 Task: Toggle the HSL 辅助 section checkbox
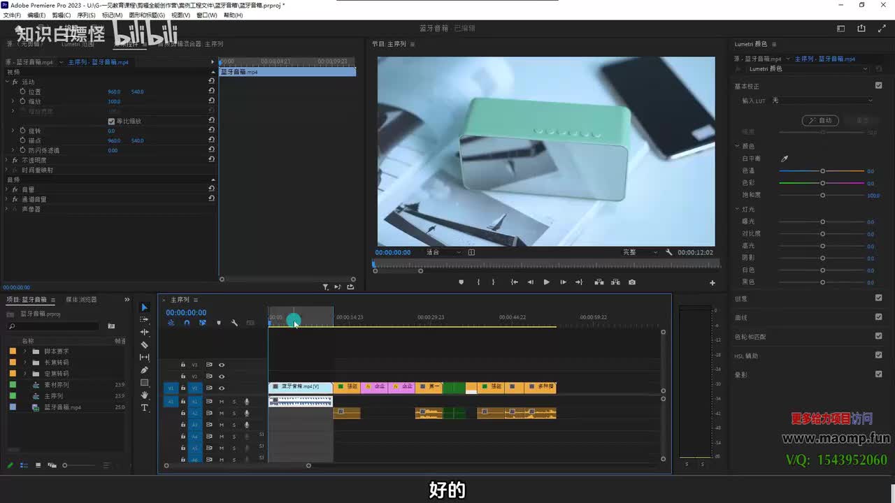click(879, 355)
